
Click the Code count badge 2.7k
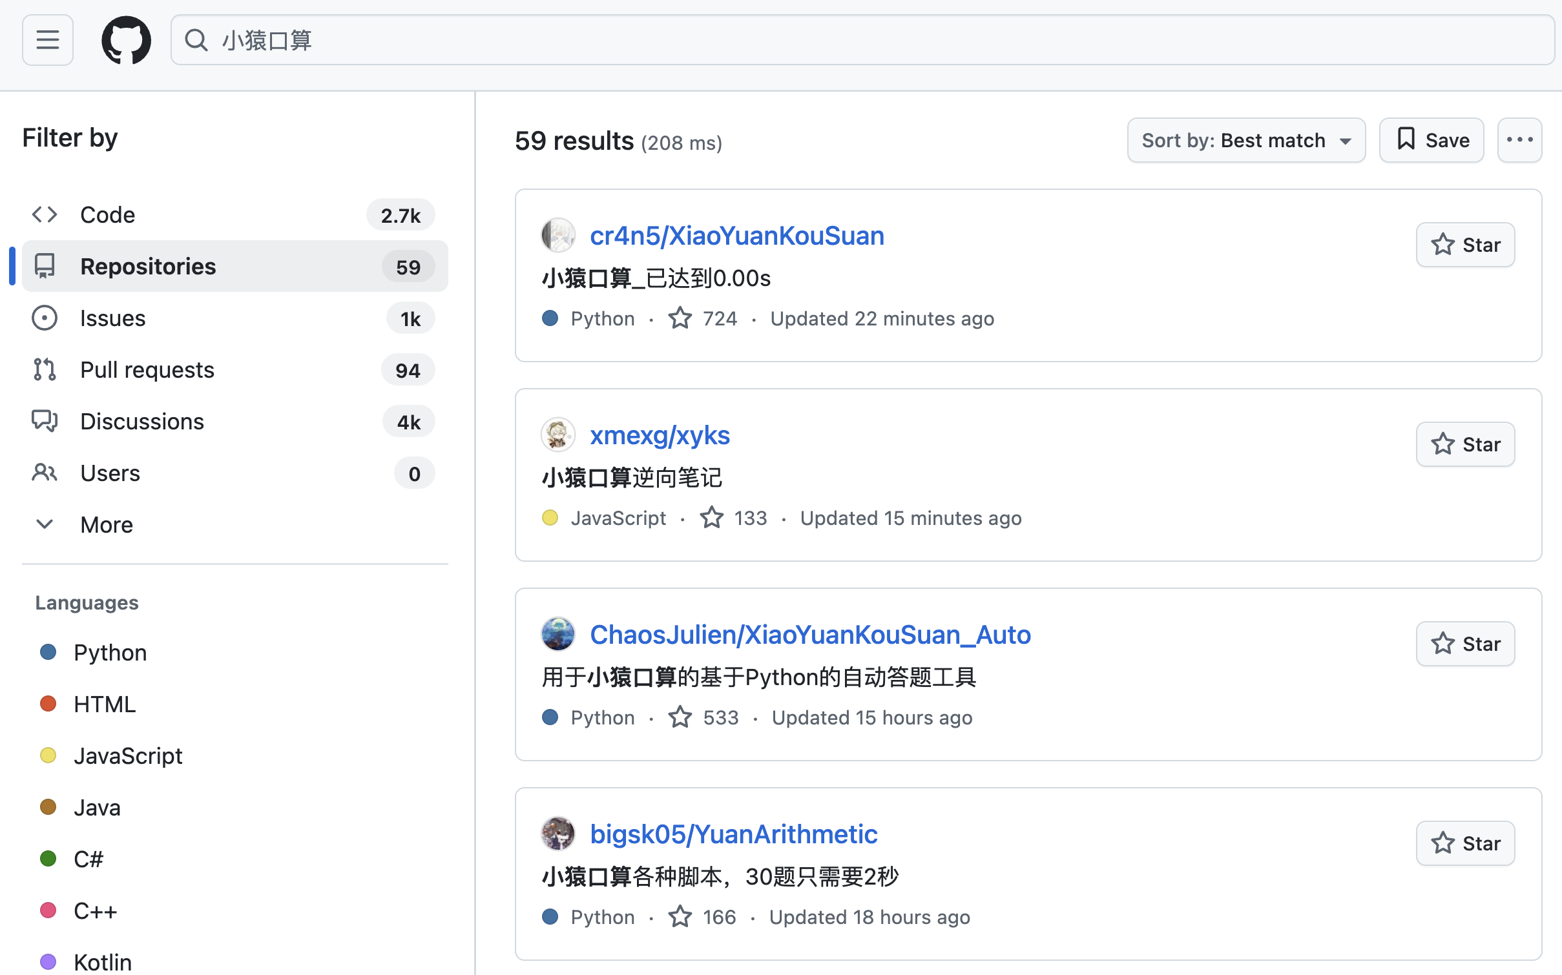tap(401, 215)
